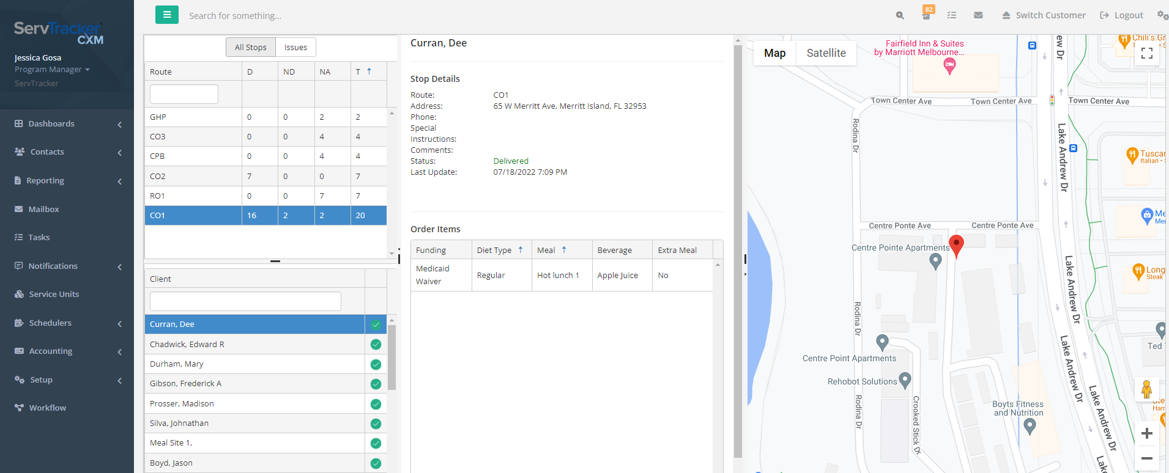This screenshot has height=473, width=1169.
Task: Click delivered check icon for Silva, Johnathan
Action: pos(376,424)
